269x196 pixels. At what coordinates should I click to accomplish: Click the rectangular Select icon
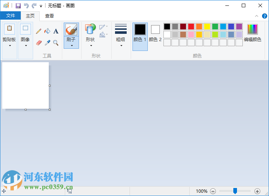[x=25, y=28]
